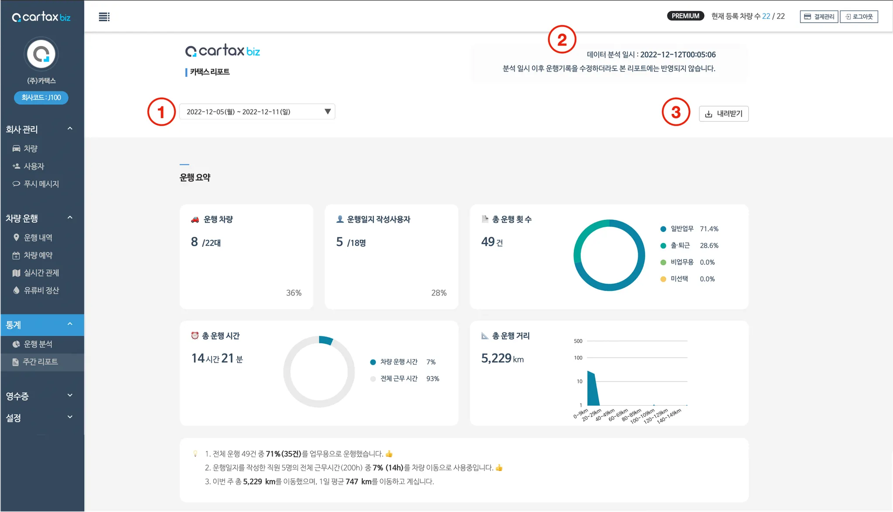Click the 결제관리 button in header

[819, 17]
